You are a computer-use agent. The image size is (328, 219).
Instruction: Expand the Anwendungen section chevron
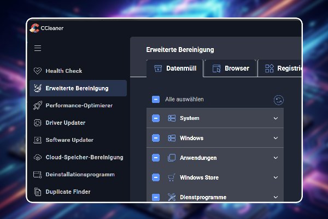click(x=276, y=158)
